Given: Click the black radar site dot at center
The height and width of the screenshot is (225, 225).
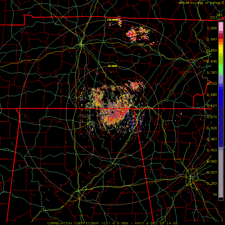Looking at the screenshot, I should coord(112,112).
